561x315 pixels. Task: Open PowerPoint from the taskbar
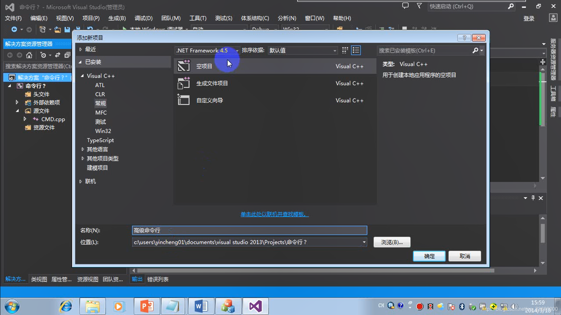(147, 306)
